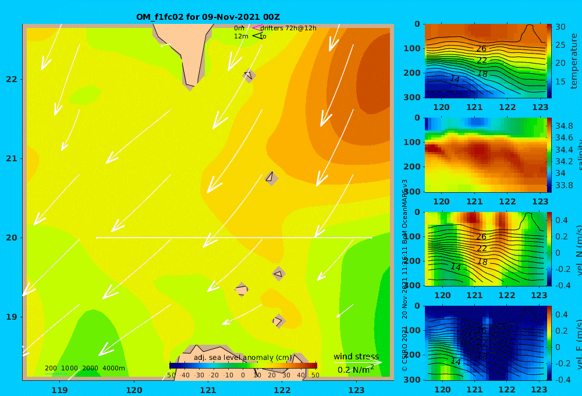The width and height of the screenshot is (582, 396).
Task: Click the magenta 0m drifter legend marker
Action: coord(257,28)
